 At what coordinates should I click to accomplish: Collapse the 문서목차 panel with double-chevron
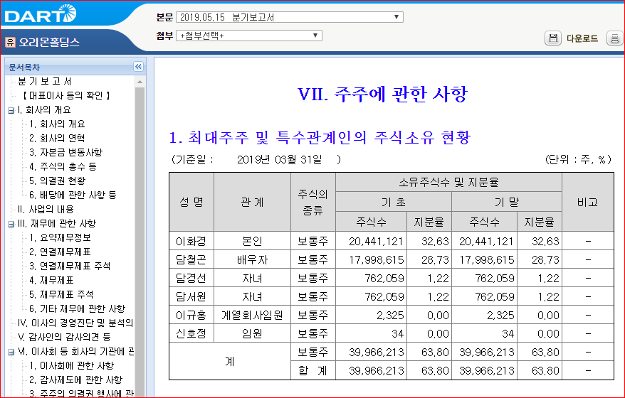click(x=138, y=67)
